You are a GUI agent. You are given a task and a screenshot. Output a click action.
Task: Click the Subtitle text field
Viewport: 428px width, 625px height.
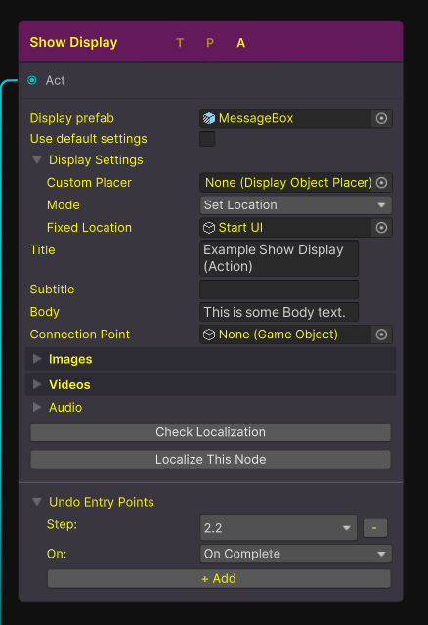point(279,290)
